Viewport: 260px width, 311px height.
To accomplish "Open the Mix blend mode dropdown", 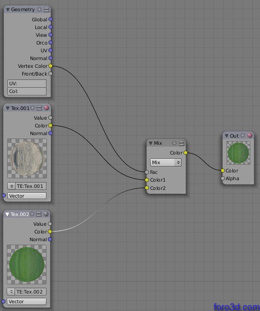I will (166, 162).
